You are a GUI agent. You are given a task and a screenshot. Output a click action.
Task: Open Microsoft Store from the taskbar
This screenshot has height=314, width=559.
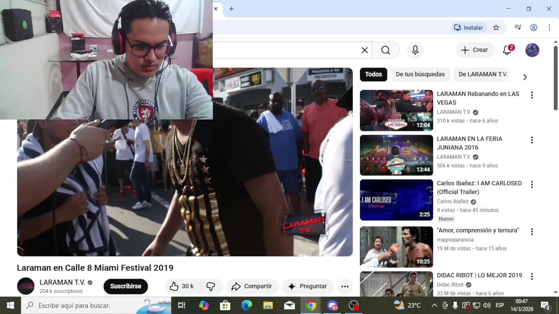coord(225,305)
